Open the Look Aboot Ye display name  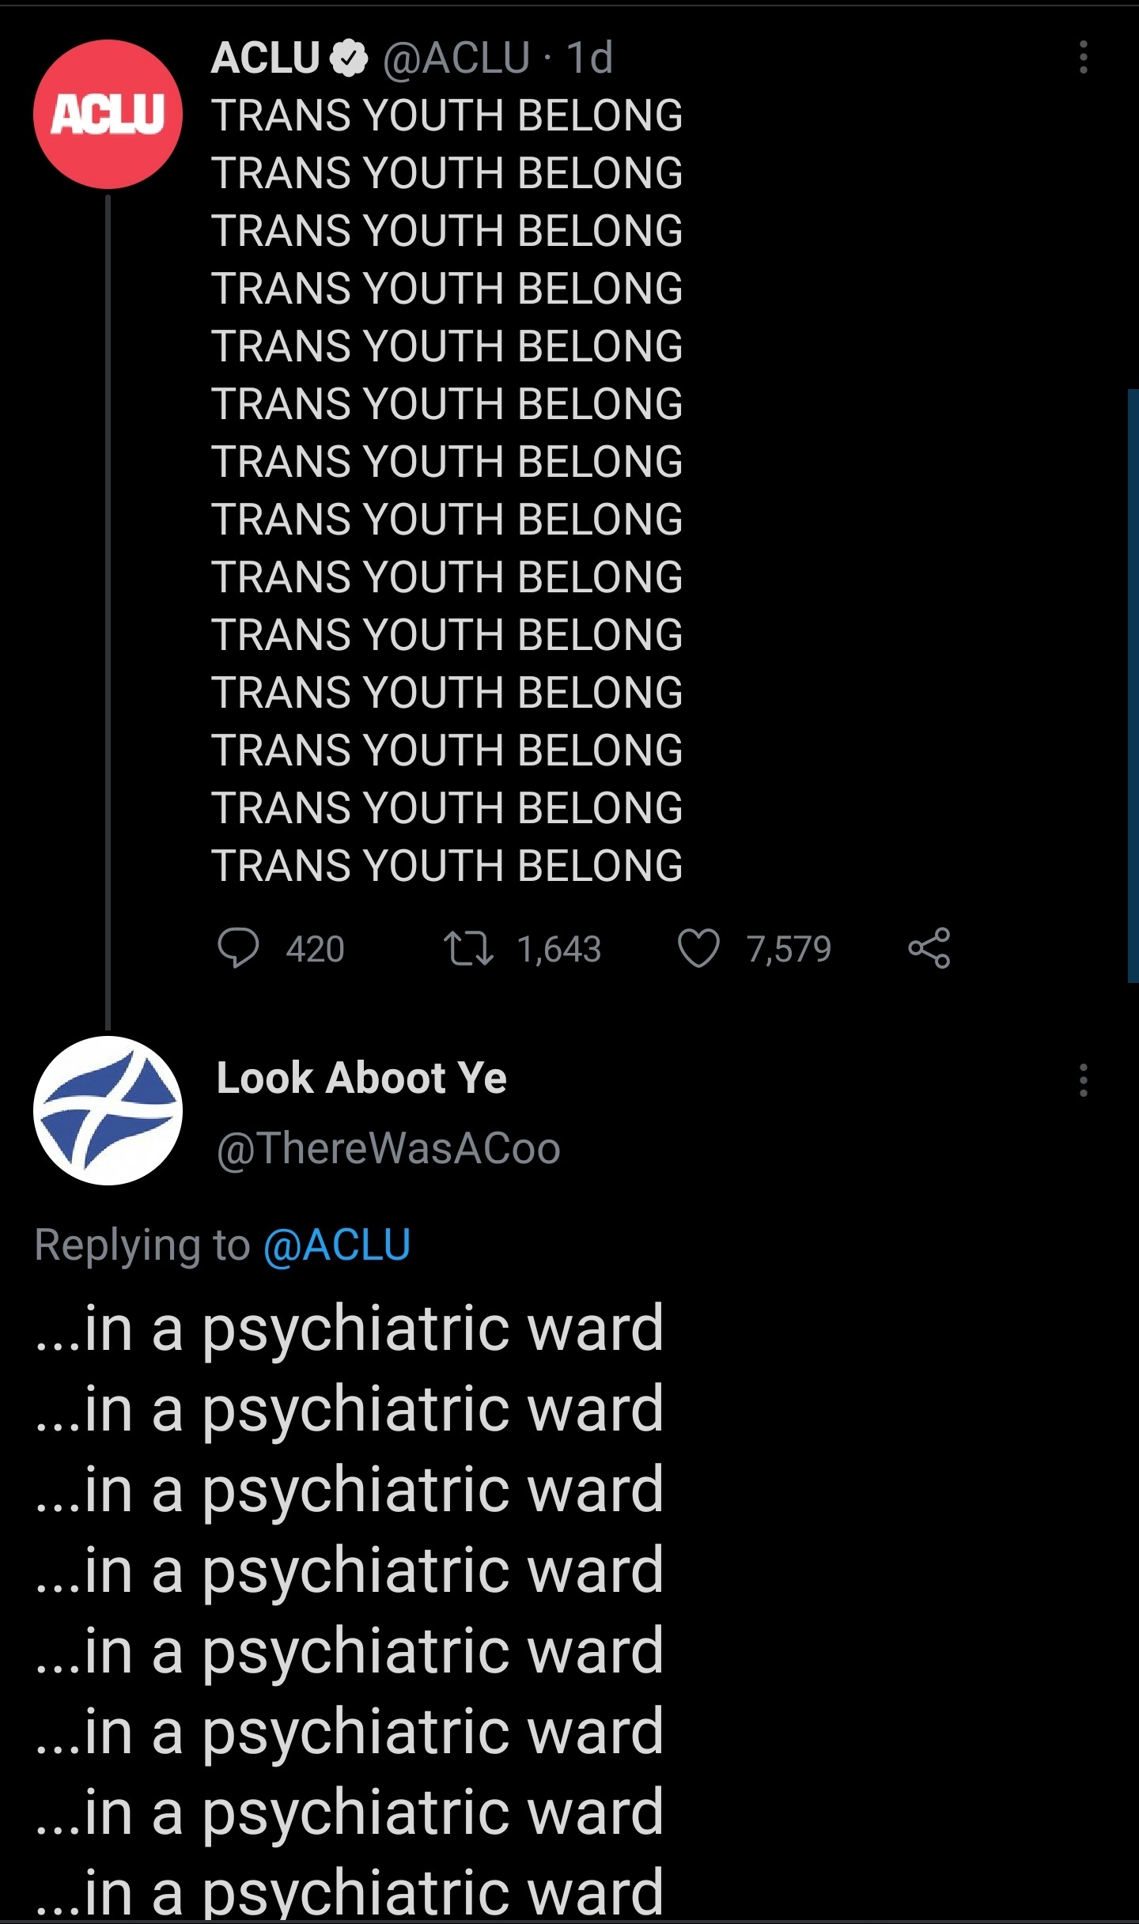click(361, 1077)
